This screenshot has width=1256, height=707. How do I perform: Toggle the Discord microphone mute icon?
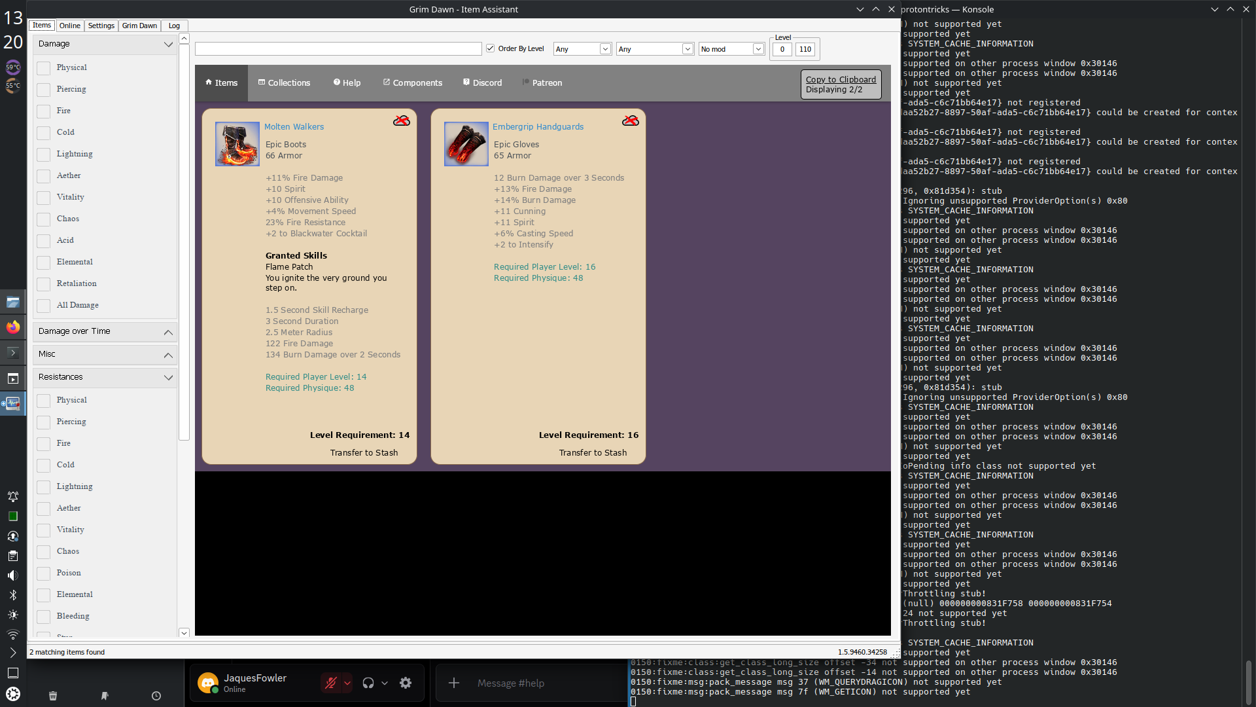coord(331,683)
